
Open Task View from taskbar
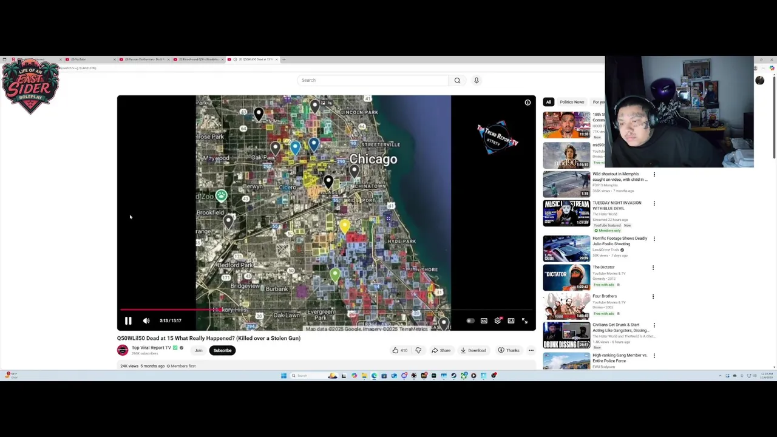[344, 376]
